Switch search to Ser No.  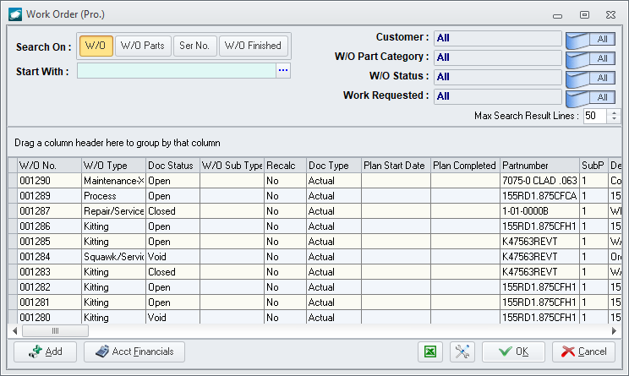click(194, 46)
